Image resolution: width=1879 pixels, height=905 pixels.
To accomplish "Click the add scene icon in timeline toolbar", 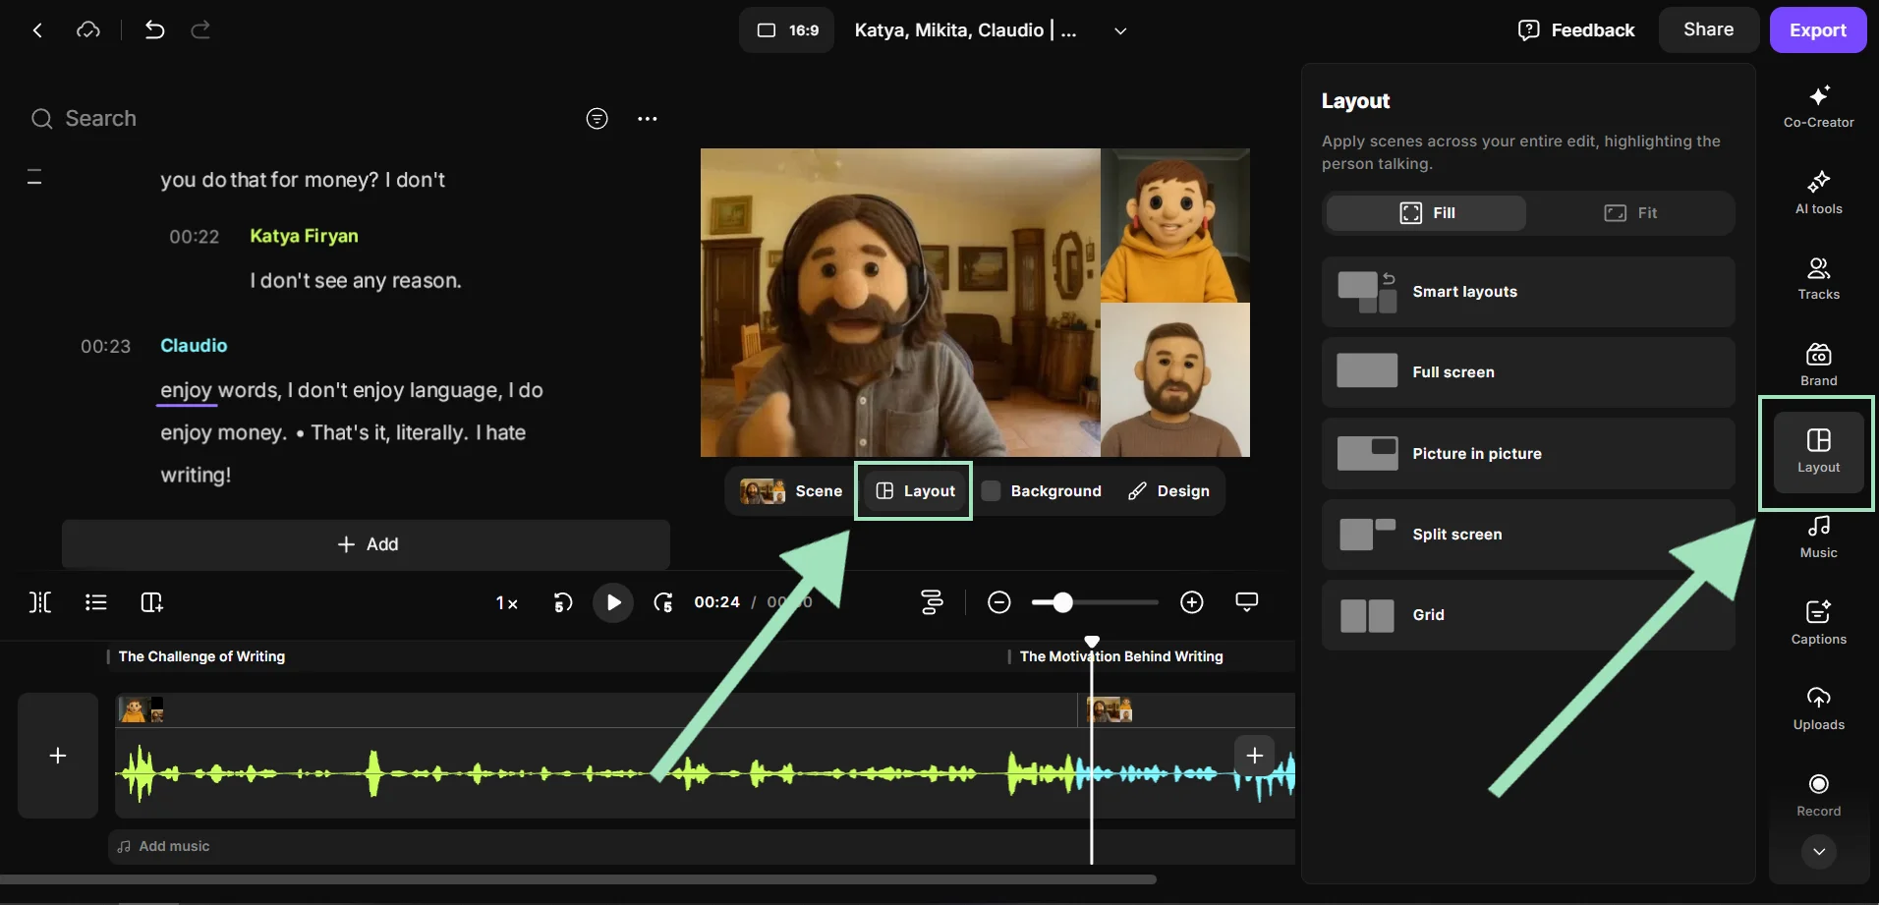I will [x=151, y=602].
